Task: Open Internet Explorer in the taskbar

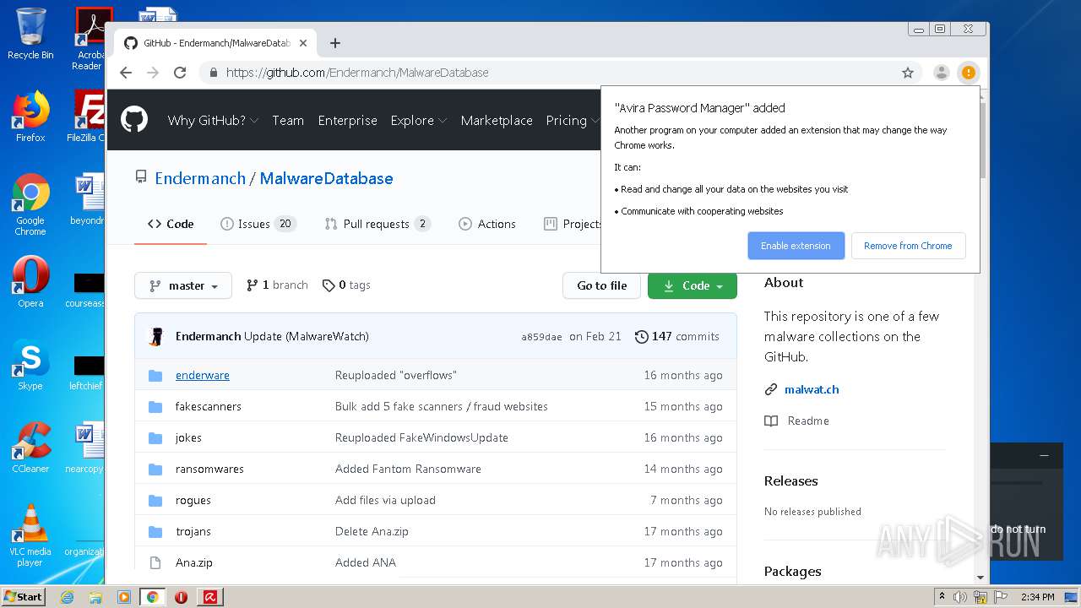Action: point(68,597)
